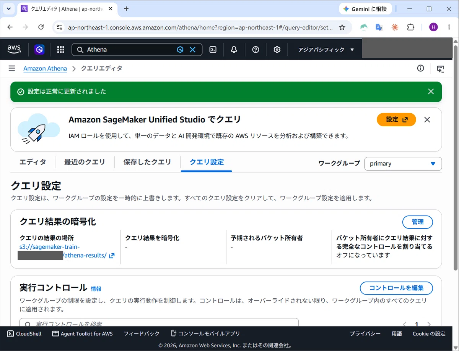Expand the Asia Pacific region dropdown

tap(326, 50)
